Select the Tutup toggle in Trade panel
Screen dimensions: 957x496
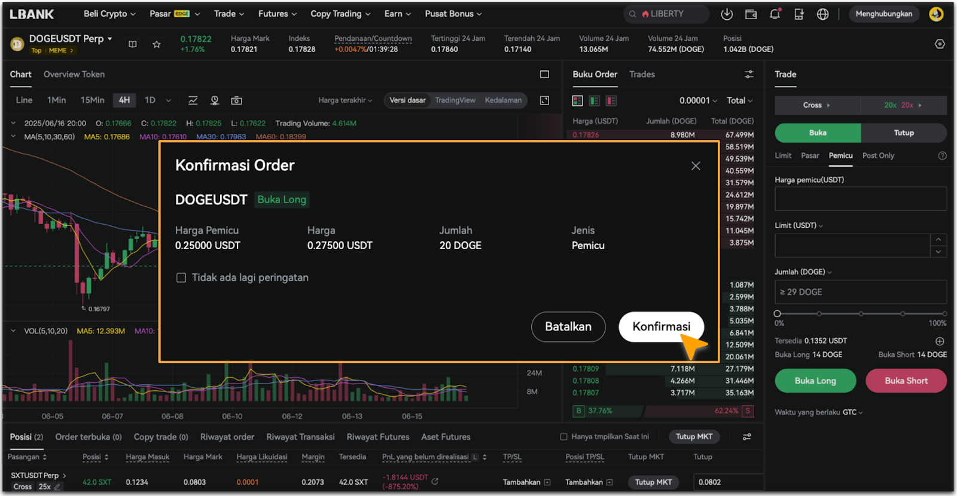coord(903,133)
